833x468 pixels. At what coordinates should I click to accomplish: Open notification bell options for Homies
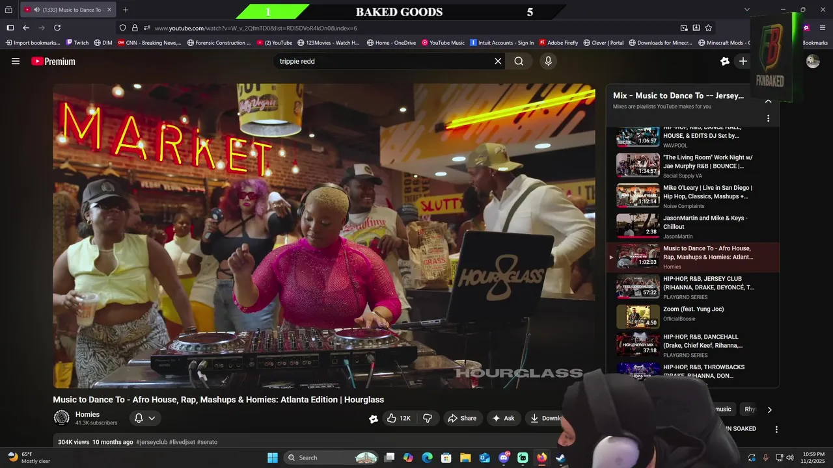tap(144, 418)
